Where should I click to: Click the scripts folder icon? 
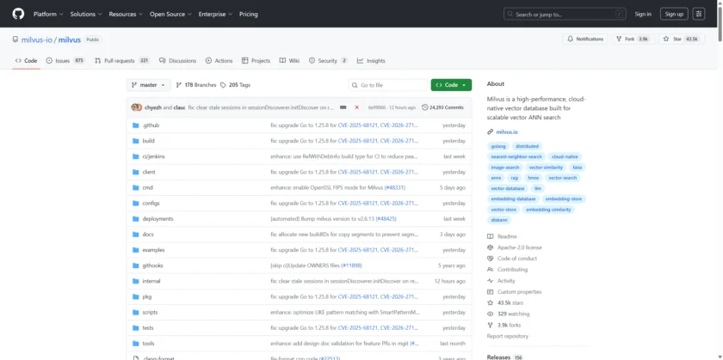click(136, 313)
